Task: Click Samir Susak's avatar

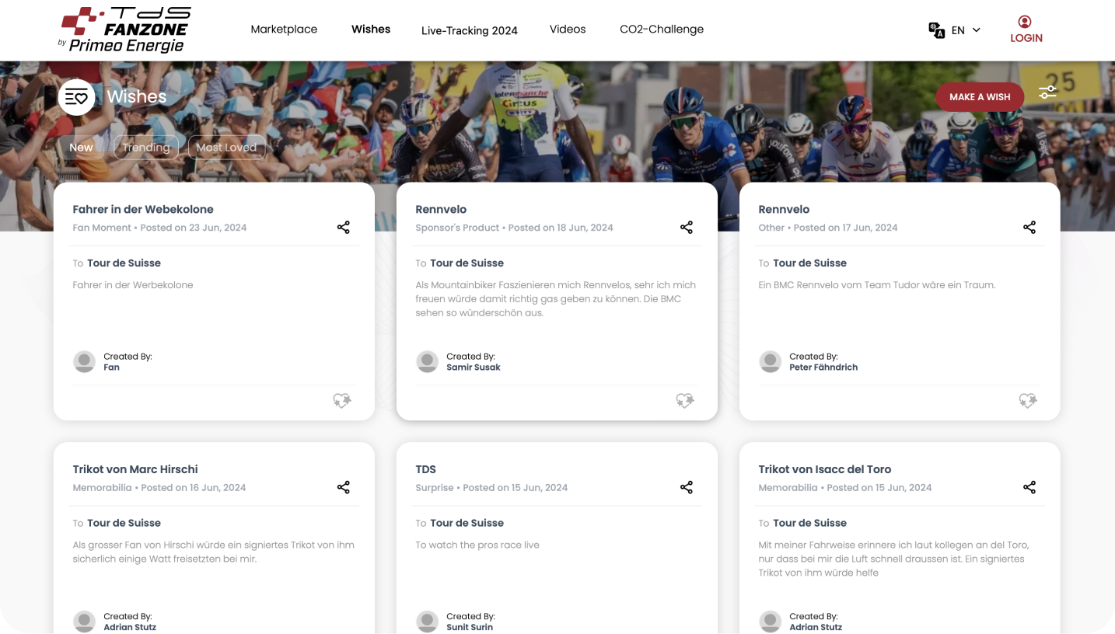Action: [427, 361]
